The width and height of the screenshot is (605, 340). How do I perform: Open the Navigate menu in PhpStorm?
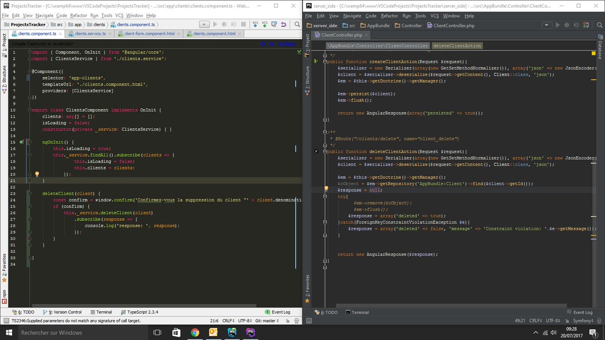[x=352, y=16]
